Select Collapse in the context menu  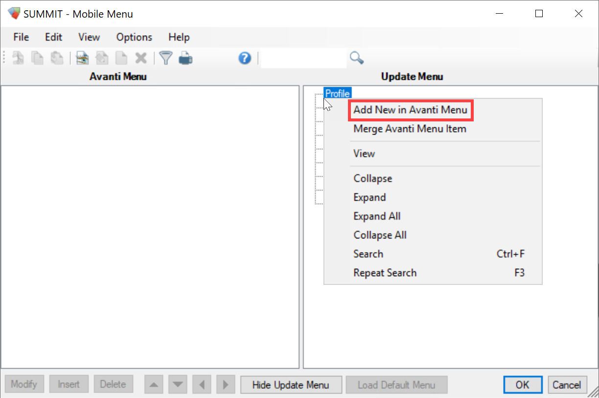[x=373, y=179]
